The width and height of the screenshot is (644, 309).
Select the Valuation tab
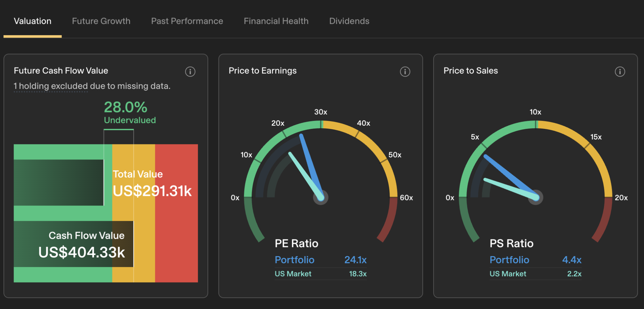(x=33, y=21)
